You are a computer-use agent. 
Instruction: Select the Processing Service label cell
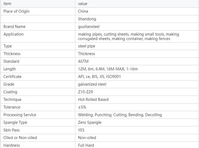[38, 115]
